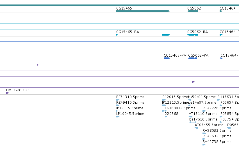Open the CG5062-RA transcript label
Image resolution: width=239 pixels, height=146 pixels.
pos(197,32)
